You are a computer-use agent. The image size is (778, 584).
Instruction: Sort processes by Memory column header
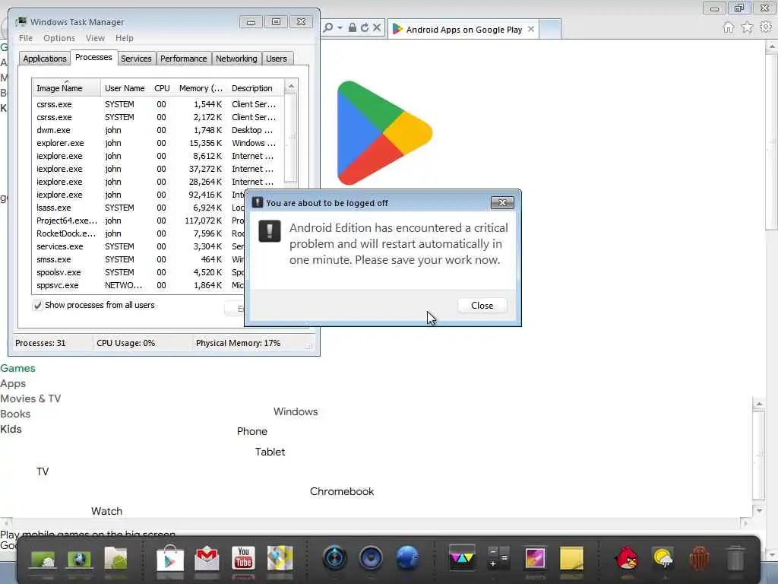click(x=201, y=88)
